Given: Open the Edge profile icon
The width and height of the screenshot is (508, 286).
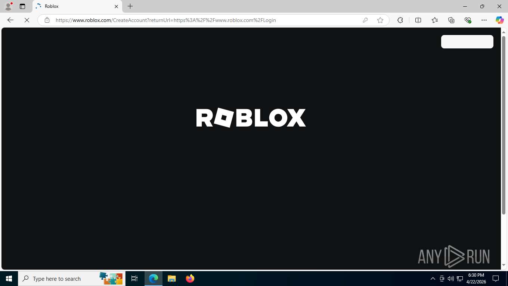Looking at the screenshot, I should [8, 6].
